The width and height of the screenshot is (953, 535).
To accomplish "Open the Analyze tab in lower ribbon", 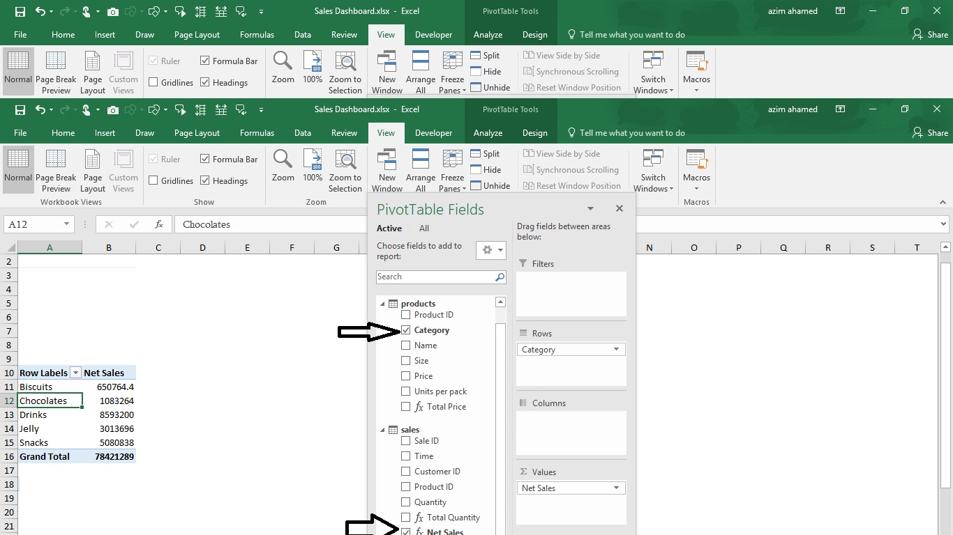I will 488,133.
